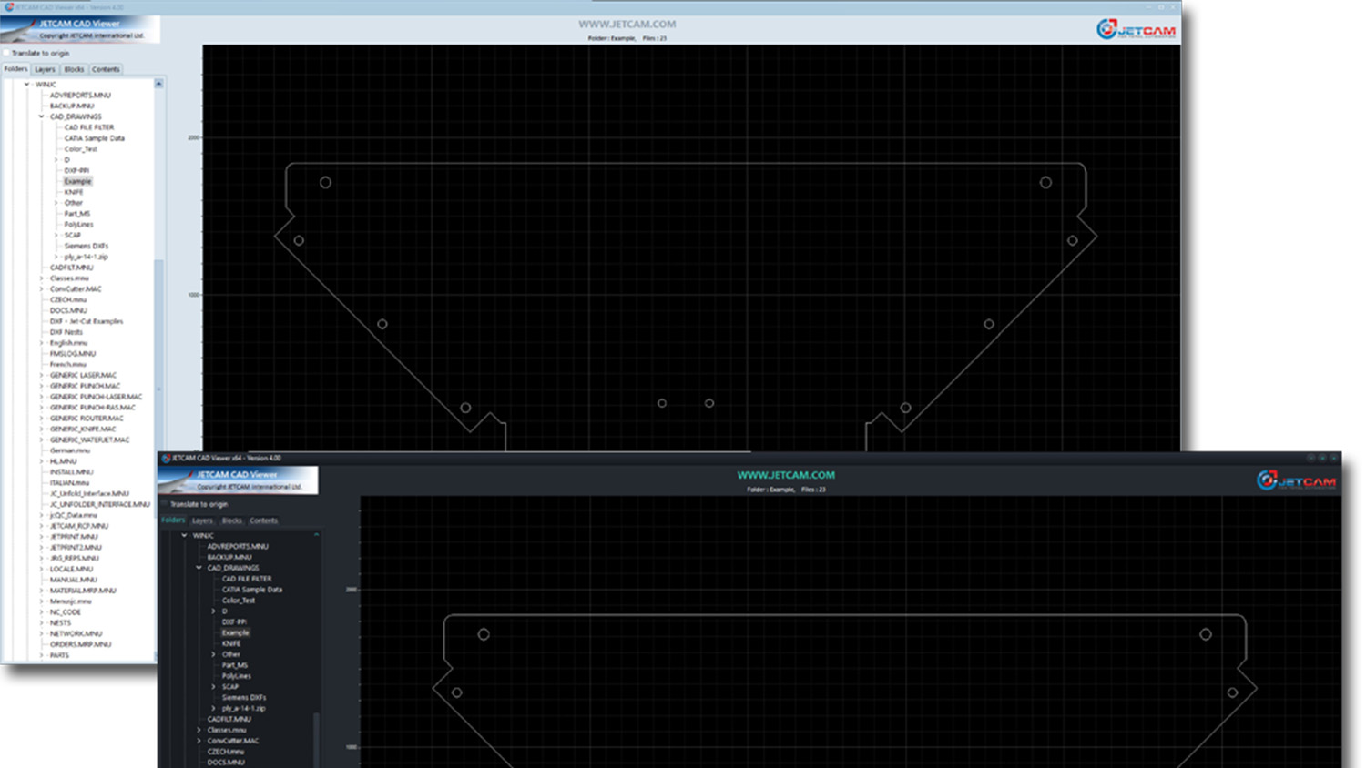Click the light window's title bar app icon
1366x768 pixels.
coord(8,6)
